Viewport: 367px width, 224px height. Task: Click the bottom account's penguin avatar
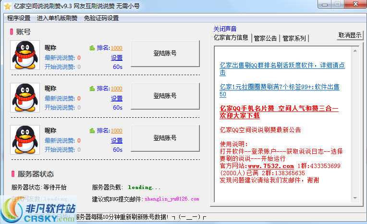(x=25, y=139)
